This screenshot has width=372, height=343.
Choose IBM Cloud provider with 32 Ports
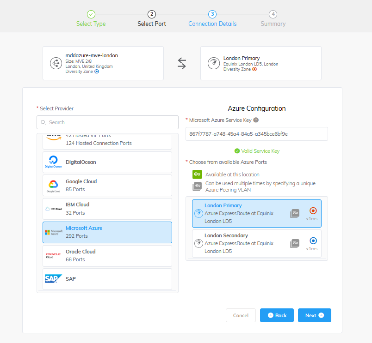pos(107,209)
